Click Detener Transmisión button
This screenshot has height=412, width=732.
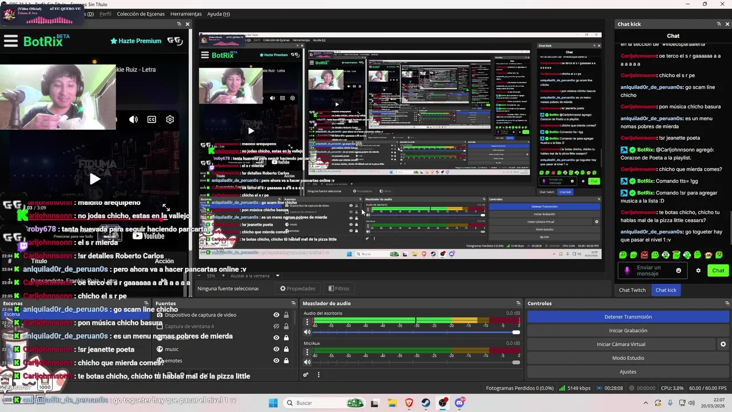point(628,316)
